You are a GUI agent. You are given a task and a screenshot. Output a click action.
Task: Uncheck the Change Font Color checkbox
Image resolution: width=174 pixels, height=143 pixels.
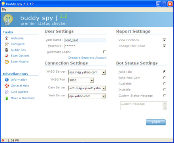(164, 46)
